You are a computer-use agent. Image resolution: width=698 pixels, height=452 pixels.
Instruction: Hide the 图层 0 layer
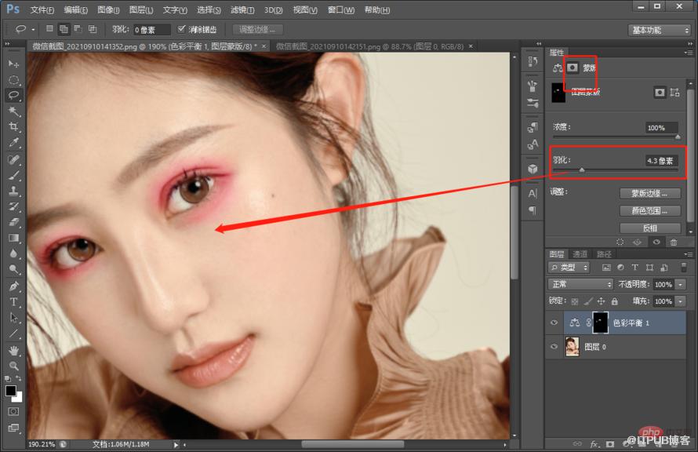(554, 347)
